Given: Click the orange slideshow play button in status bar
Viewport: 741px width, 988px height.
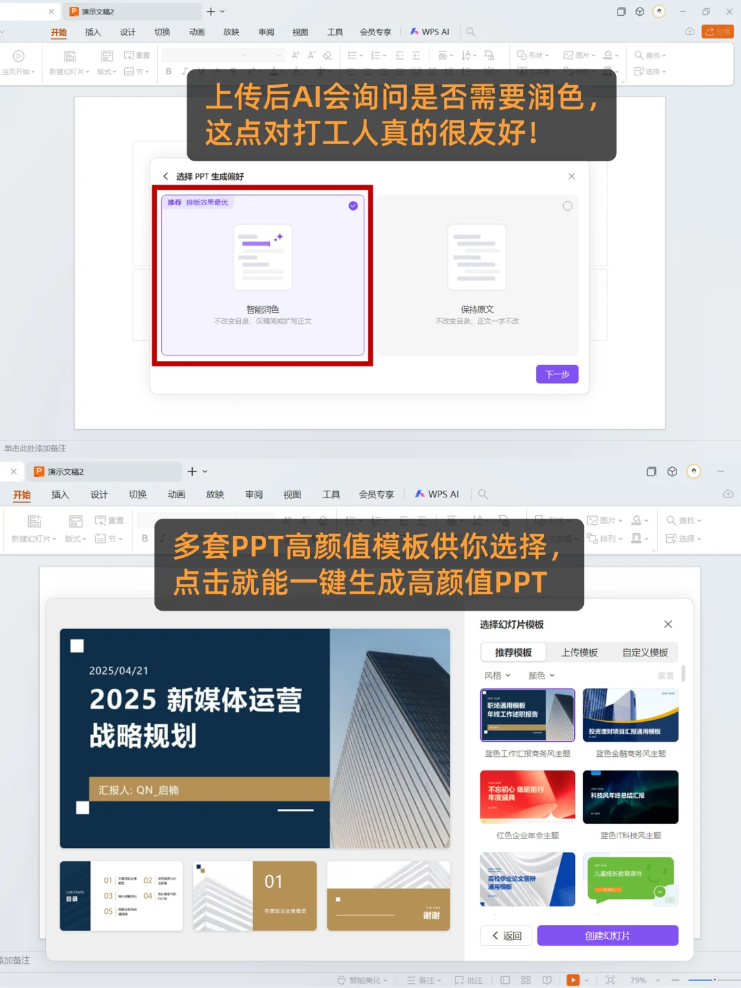Looking at the screenshot, I should pyautogui.click(x=573, y=980).
